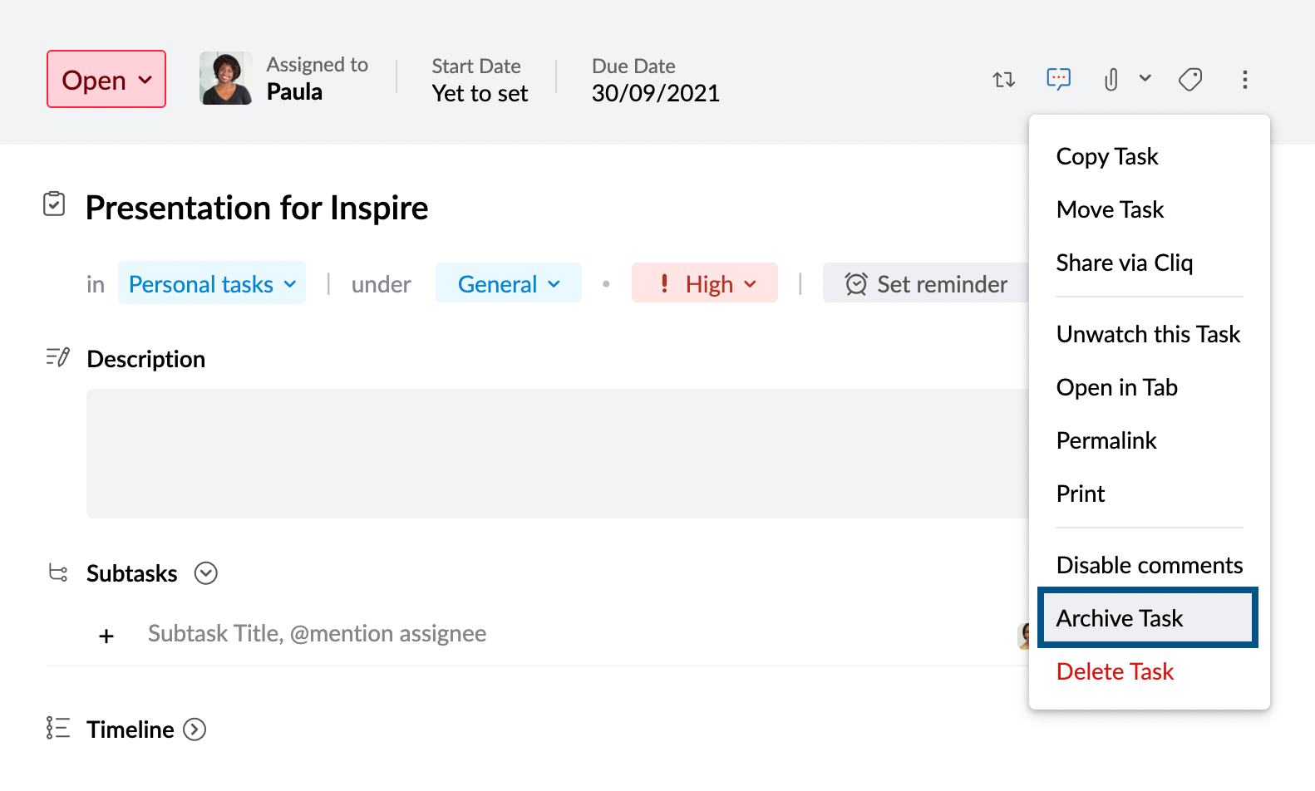This screenshot has width=1315, height=791.
Task: Expand the Timeline section arrow
Action: tap(195, 730)
